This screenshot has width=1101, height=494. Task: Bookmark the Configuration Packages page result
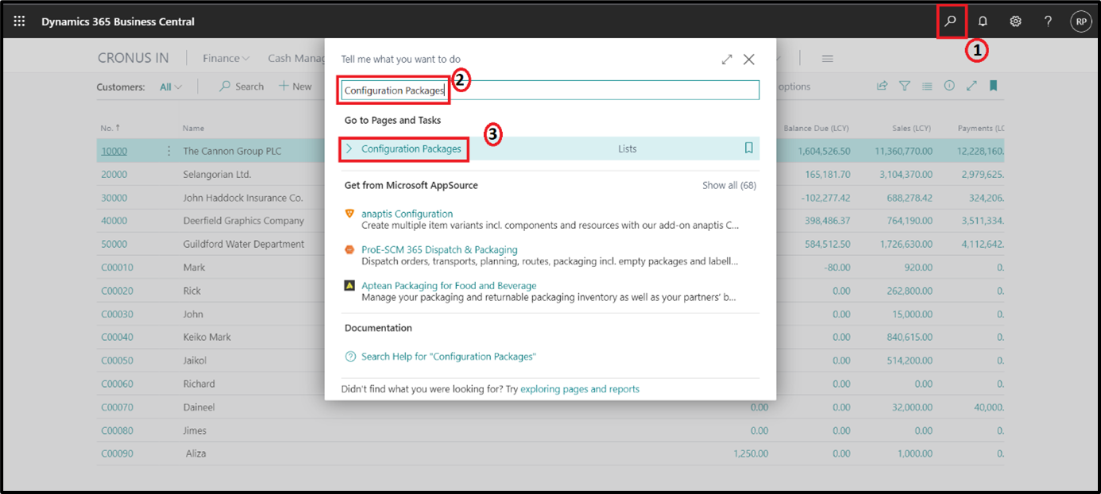(x=748, y=149)
